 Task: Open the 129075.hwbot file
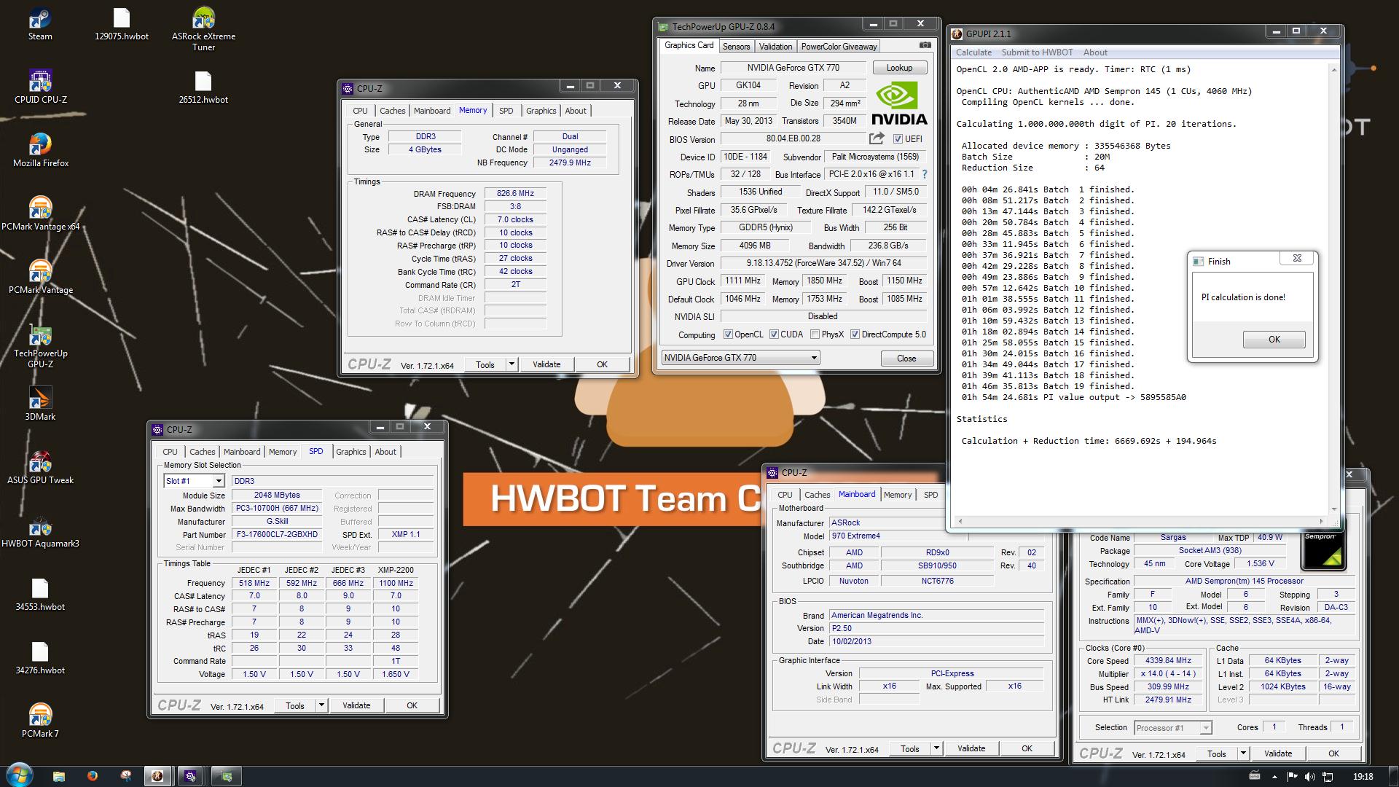(x=122, y=24)
